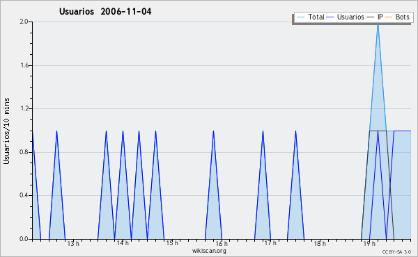The width and height of the screenshot is (418, 257).
Task: Click the Total peak at value 2.0
Action: [378, 24]
